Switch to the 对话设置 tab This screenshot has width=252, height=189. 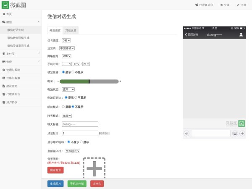tap(71, 30)
